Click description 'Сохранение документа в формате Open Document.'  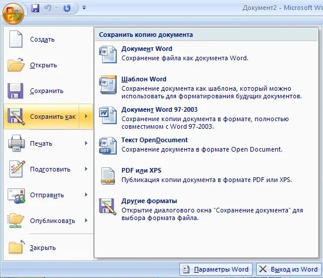[202, 149]
